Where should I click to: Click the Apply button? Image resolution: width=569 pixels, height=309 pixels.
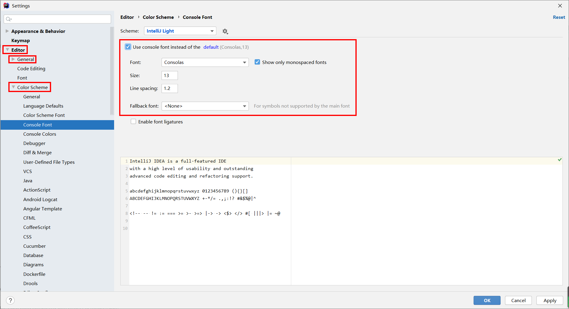(550, 300)
